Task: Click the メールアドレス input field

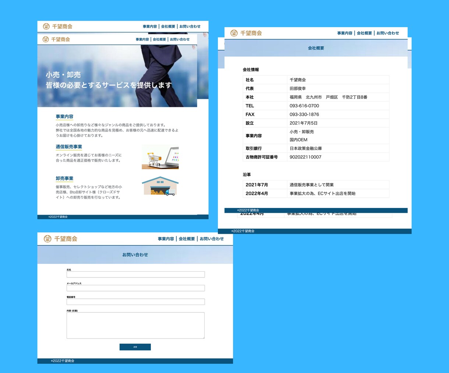Action: pyautogui.click(x=135, y=288)
